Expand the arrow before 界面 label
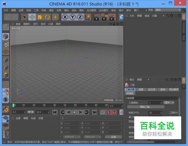Screen dimensions: 188x146 [146, 10]
